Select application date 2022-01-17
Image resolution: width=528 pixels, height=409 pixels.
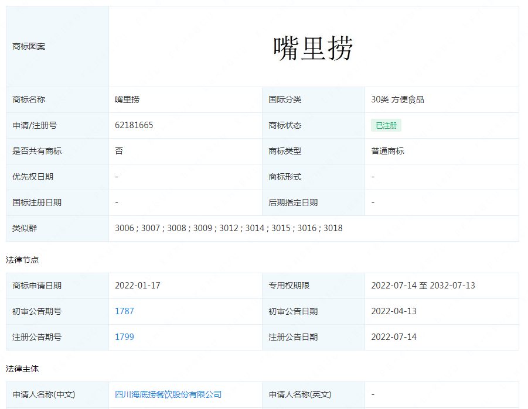137,286
